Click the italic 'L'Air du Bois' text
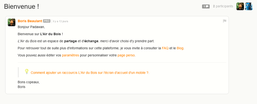Image resolution: width=257 pixels, height=104 pixels. [x=27, y=41]
